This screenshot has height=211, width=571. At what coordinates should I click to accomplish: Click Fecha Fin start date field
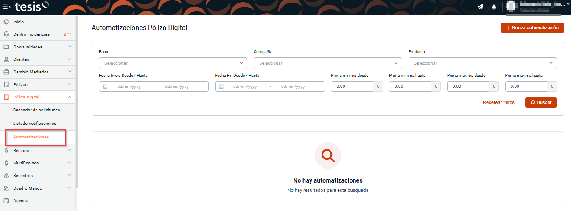tap(244, 87)
